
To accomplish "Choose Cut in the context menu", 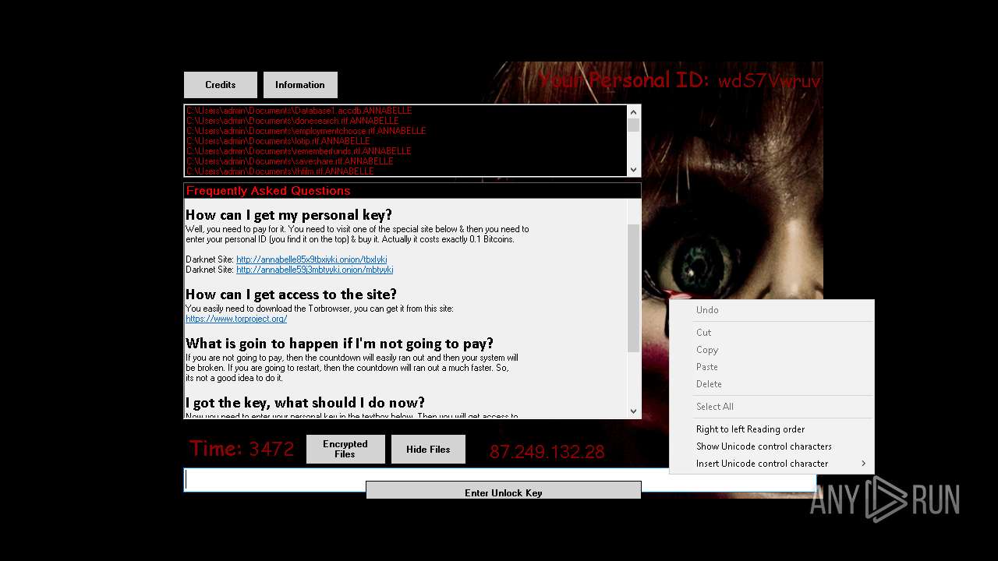I will (x=772, y=333).
